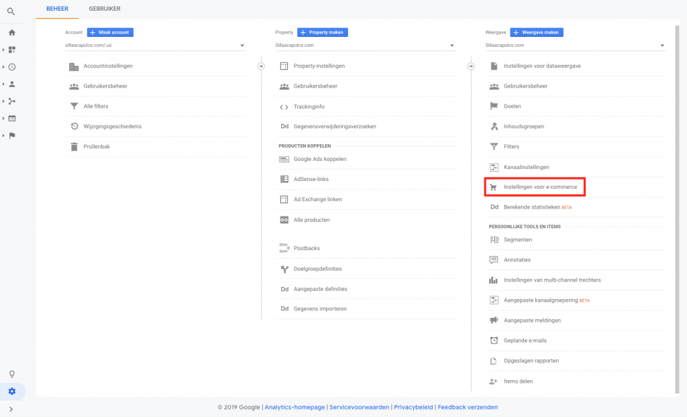Expand Customization section arrow in sidebar
This screenshot has width=687, height=417.
point(3,50)
